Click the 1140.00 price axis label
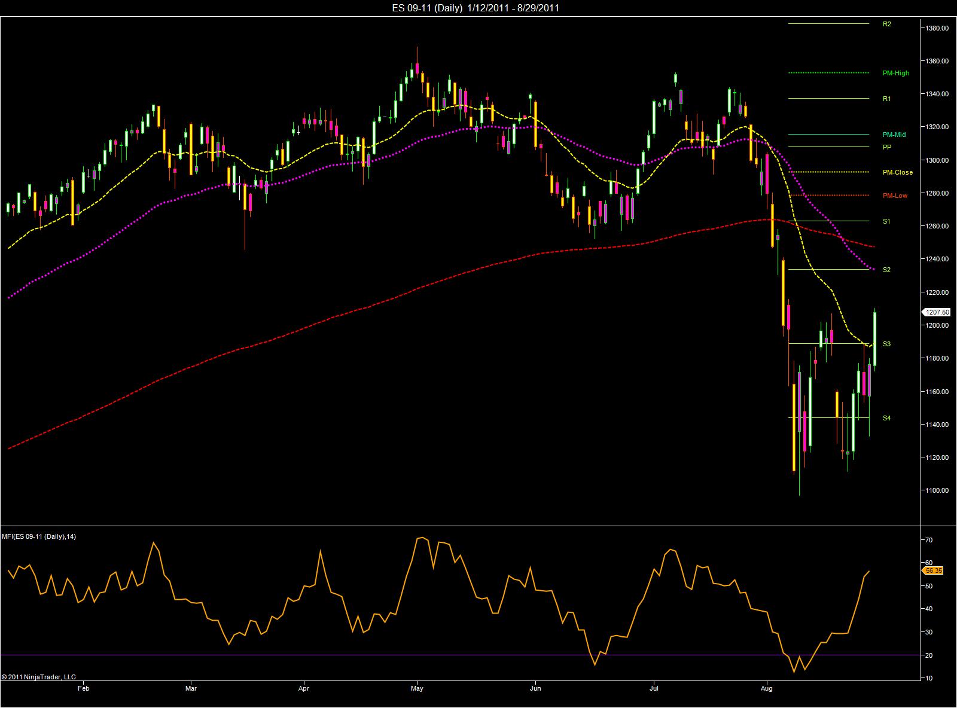The width and height of the screenshot is (957, 708). [938, 425]
